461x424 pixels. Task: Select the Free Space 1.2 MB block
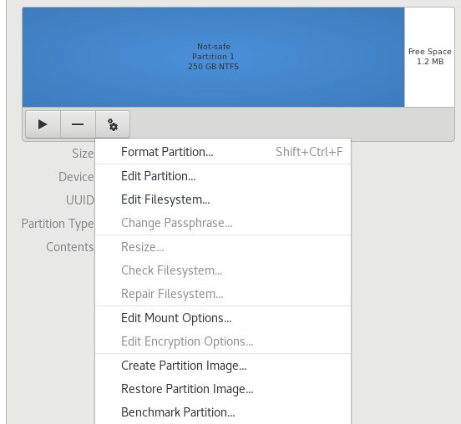pyautogui.click(x=429, y=57)
